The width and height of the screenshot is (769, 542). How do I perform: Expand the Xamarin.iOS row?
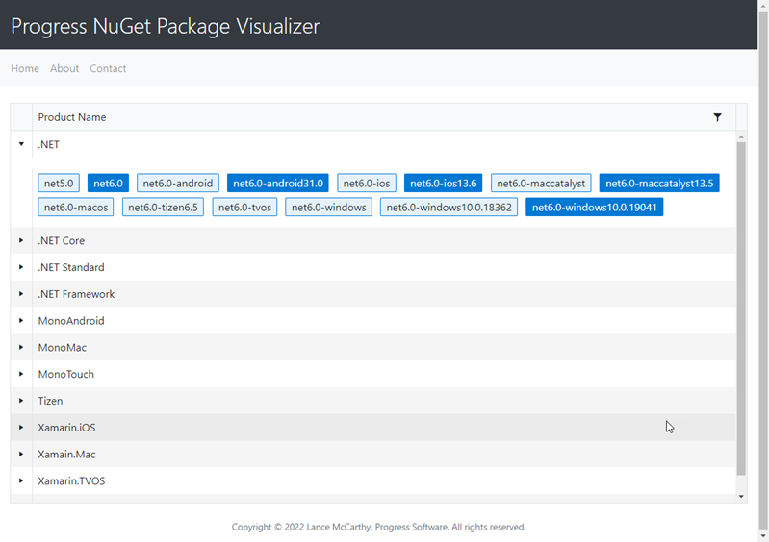pyautogui.click(x=21, y=428)
